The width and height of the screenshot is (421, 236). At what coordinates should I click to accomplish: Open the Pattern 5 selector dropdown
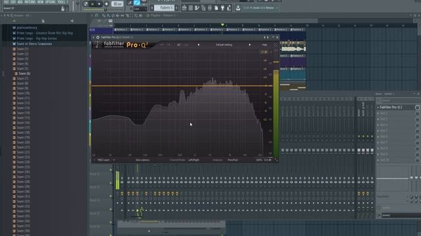tap(164, 8)
